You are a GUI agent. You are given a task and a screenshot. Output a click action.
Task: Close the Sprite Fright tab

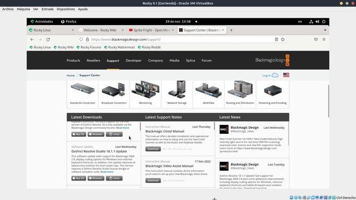173,30
